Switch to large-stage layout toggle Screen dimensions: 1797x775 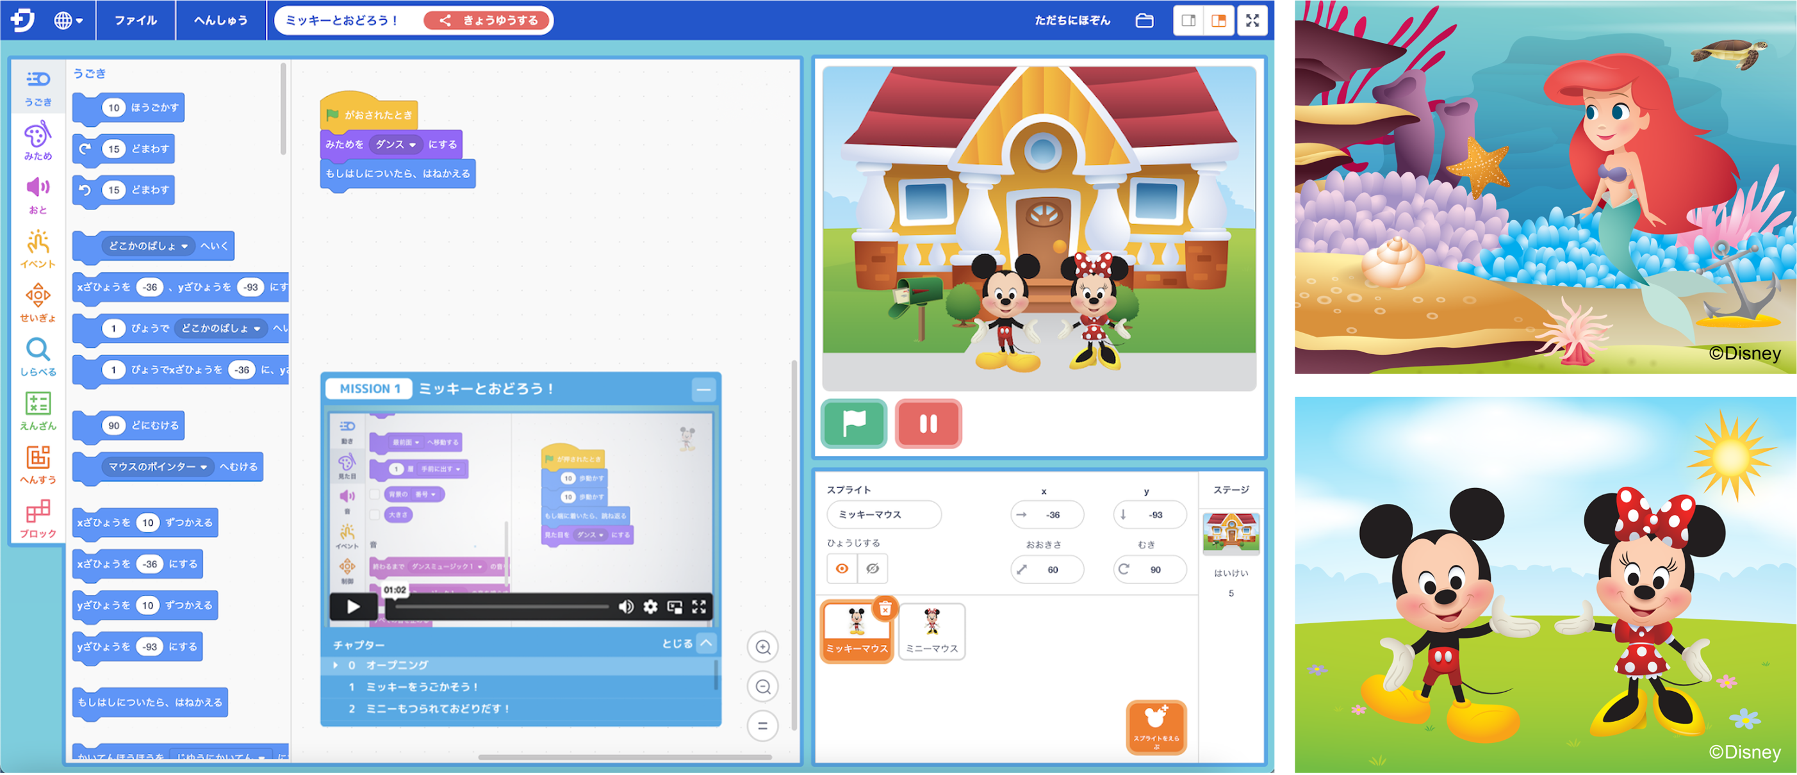tap(1218, 20)
